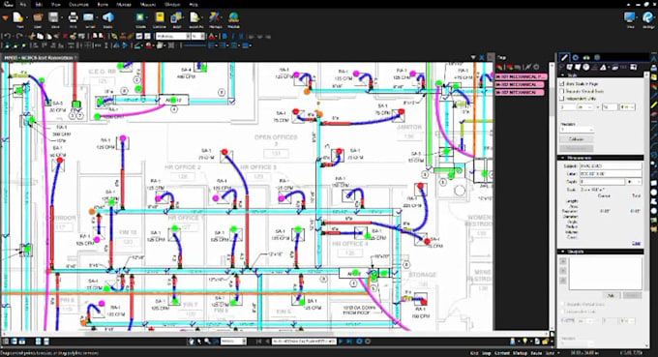Click the Calibrate button
The width and height of the screenshot is (658, 357).
[x=577, y=139]
